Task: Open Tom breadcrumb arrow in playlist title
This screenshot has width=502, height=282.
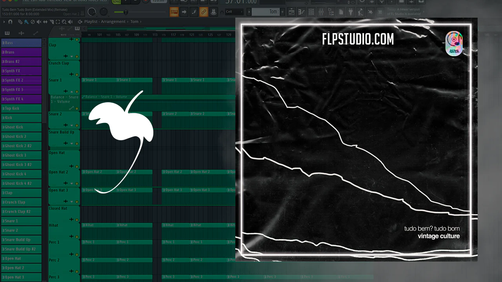Action: click(x=142, y=22)
